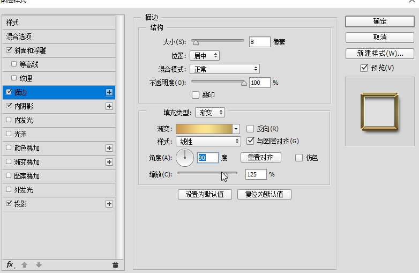Click the 大小 size input field
419x273 pixels.
(x=259, y=42)
